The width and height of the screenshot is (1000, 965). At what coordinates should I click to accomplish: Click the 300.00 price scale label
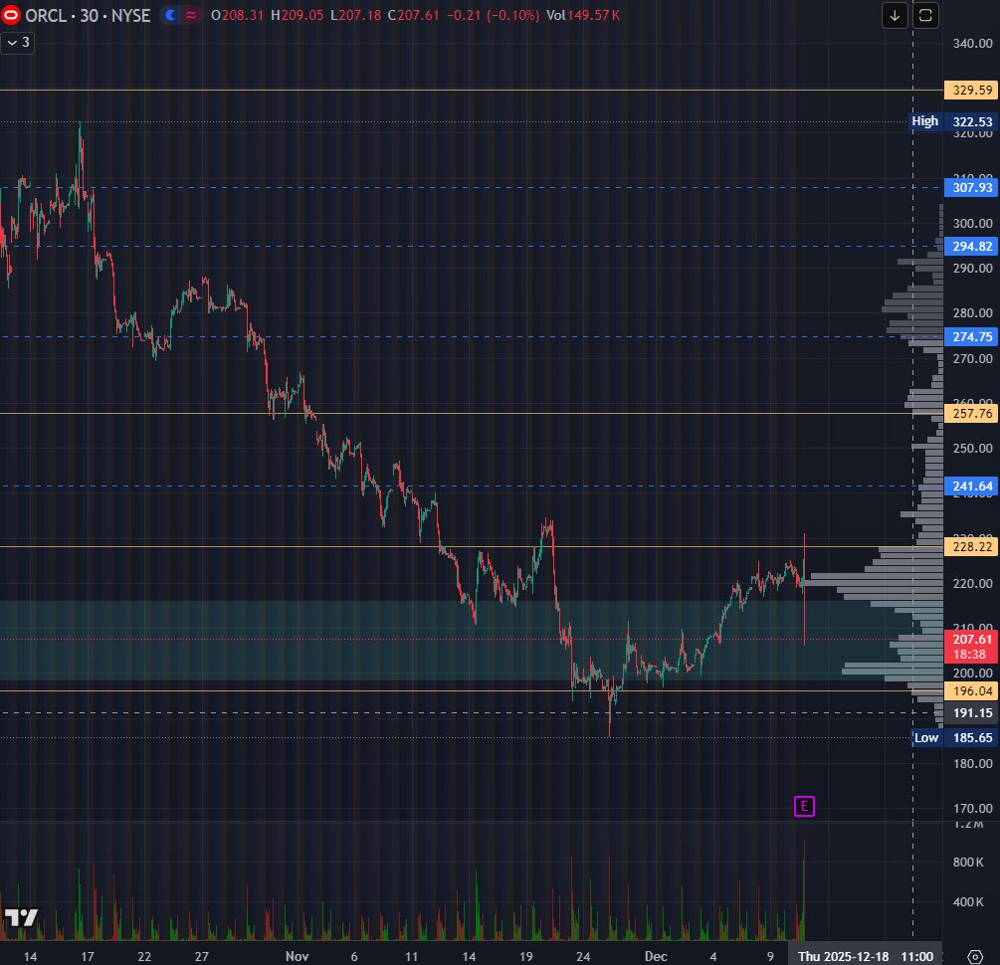pos(972,223)
